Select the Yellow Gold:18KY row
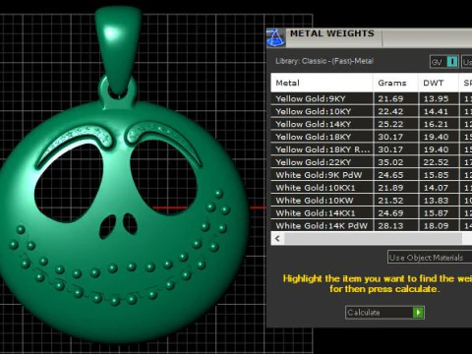Viewport: 472px width, 354px height. pos(372,137)
